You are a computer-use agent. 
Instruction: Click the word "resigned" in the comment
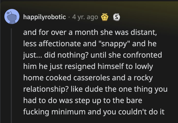point(82,66)
